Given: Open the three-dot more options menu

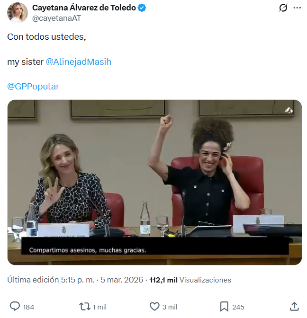Looking at the screenshot, I should pyautogui.click(x=297, y=8).
